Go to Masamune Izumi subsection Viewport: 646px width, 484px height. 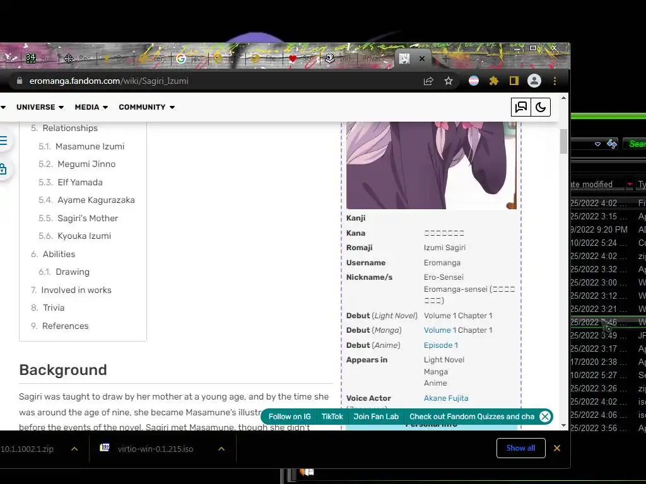[90, 146]
